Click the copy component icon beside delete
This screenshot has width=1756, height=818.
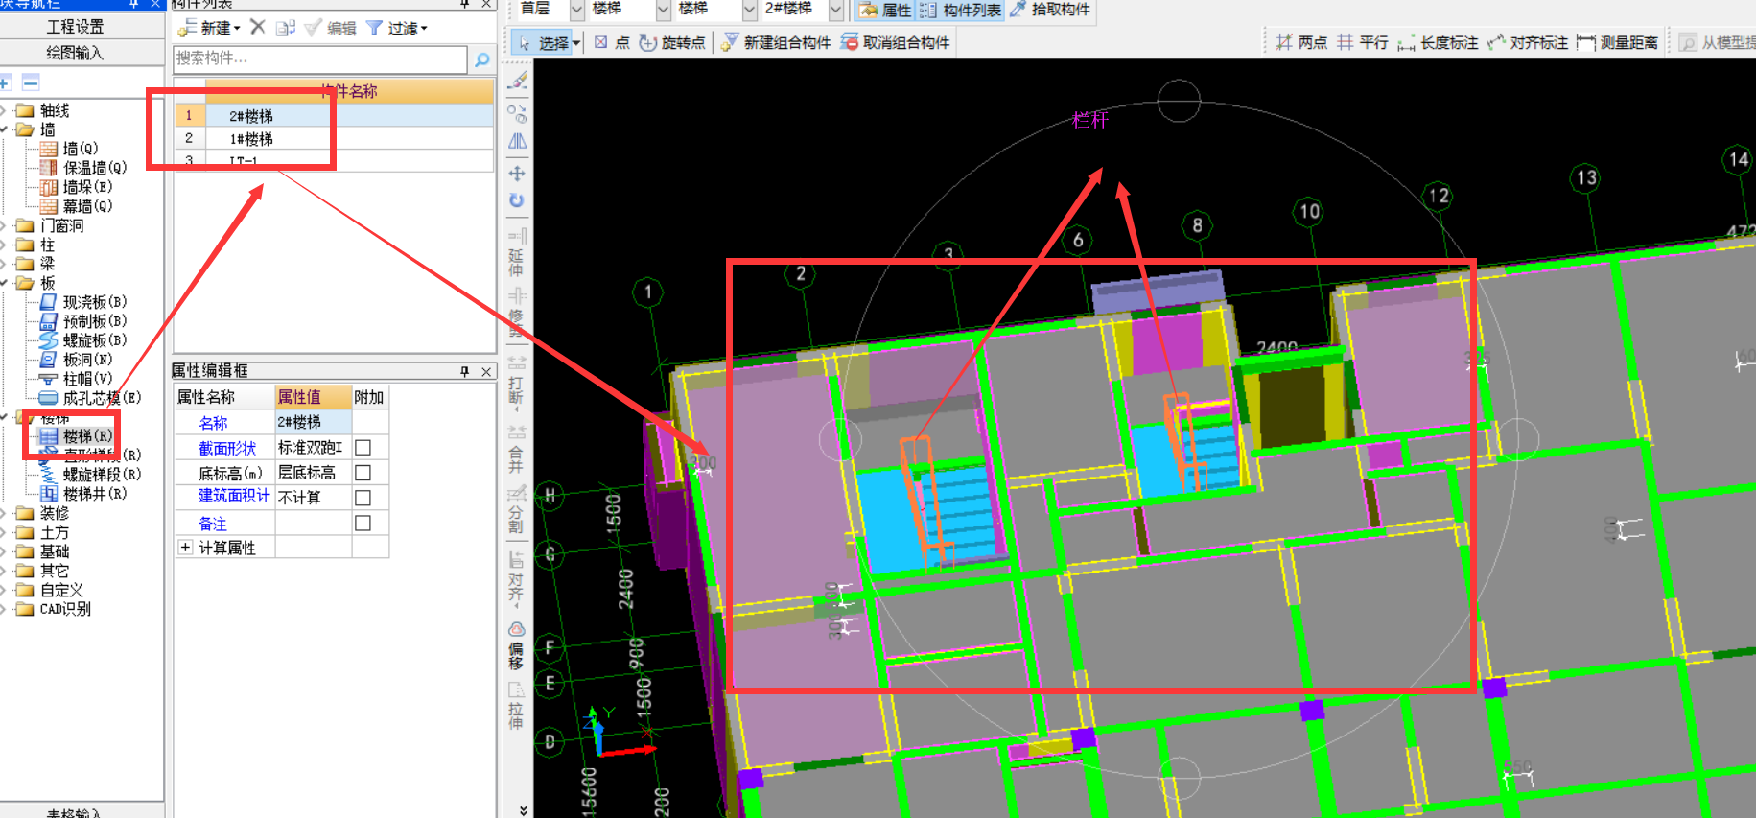point(285,28)
